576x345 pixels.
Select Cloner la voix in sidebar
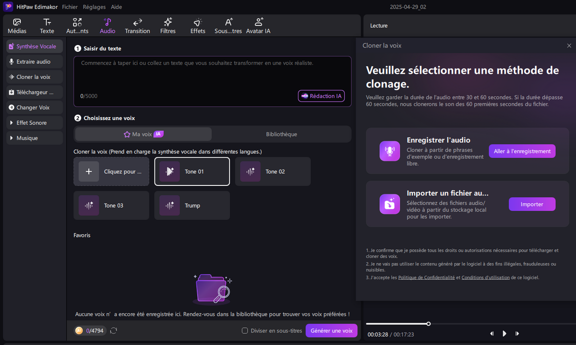35,77
